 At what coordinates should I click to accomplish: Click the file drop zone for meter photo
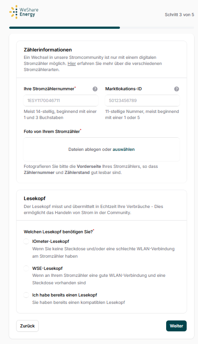(x=102, y=150)
